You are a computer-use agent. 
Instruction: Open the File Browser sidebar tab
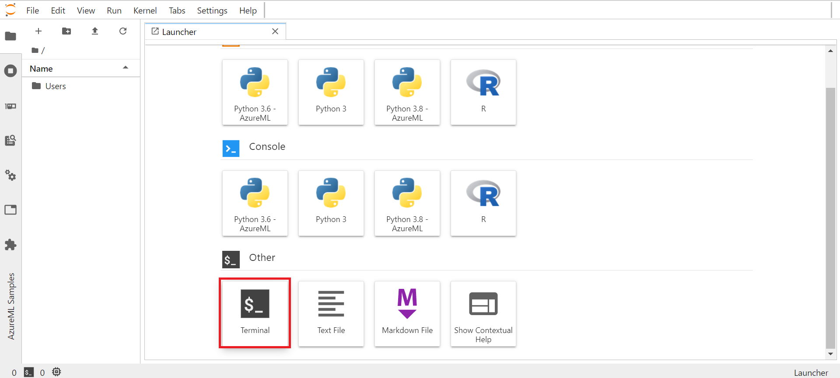10,36
